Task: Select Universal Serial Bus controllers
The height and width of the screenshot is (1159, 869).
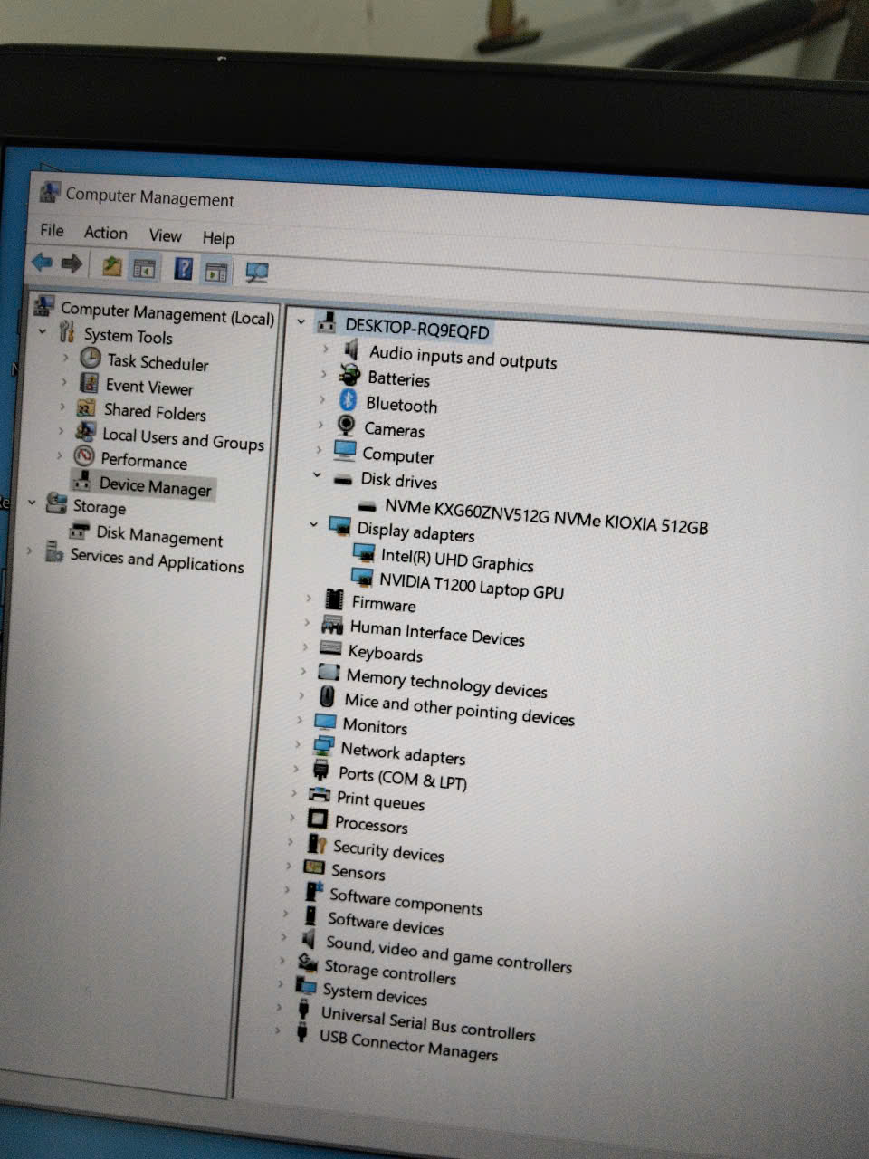Action: 427,1024
